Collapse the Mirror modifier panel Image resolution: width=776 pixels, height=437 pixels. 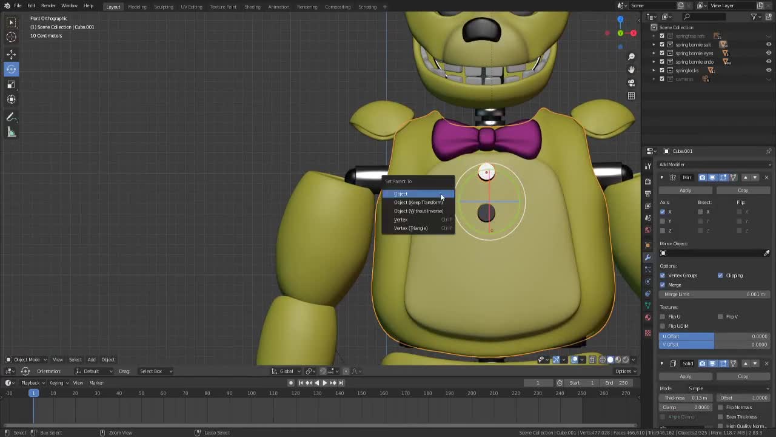coord(661,177)
